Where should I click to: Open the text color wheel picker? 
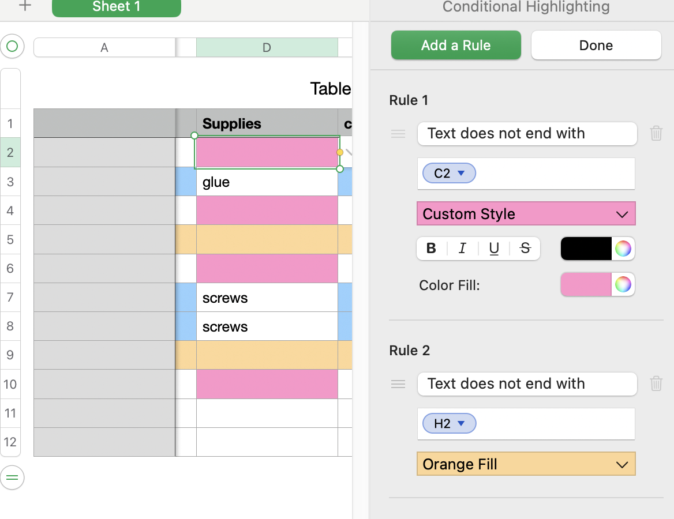(623, 249)
